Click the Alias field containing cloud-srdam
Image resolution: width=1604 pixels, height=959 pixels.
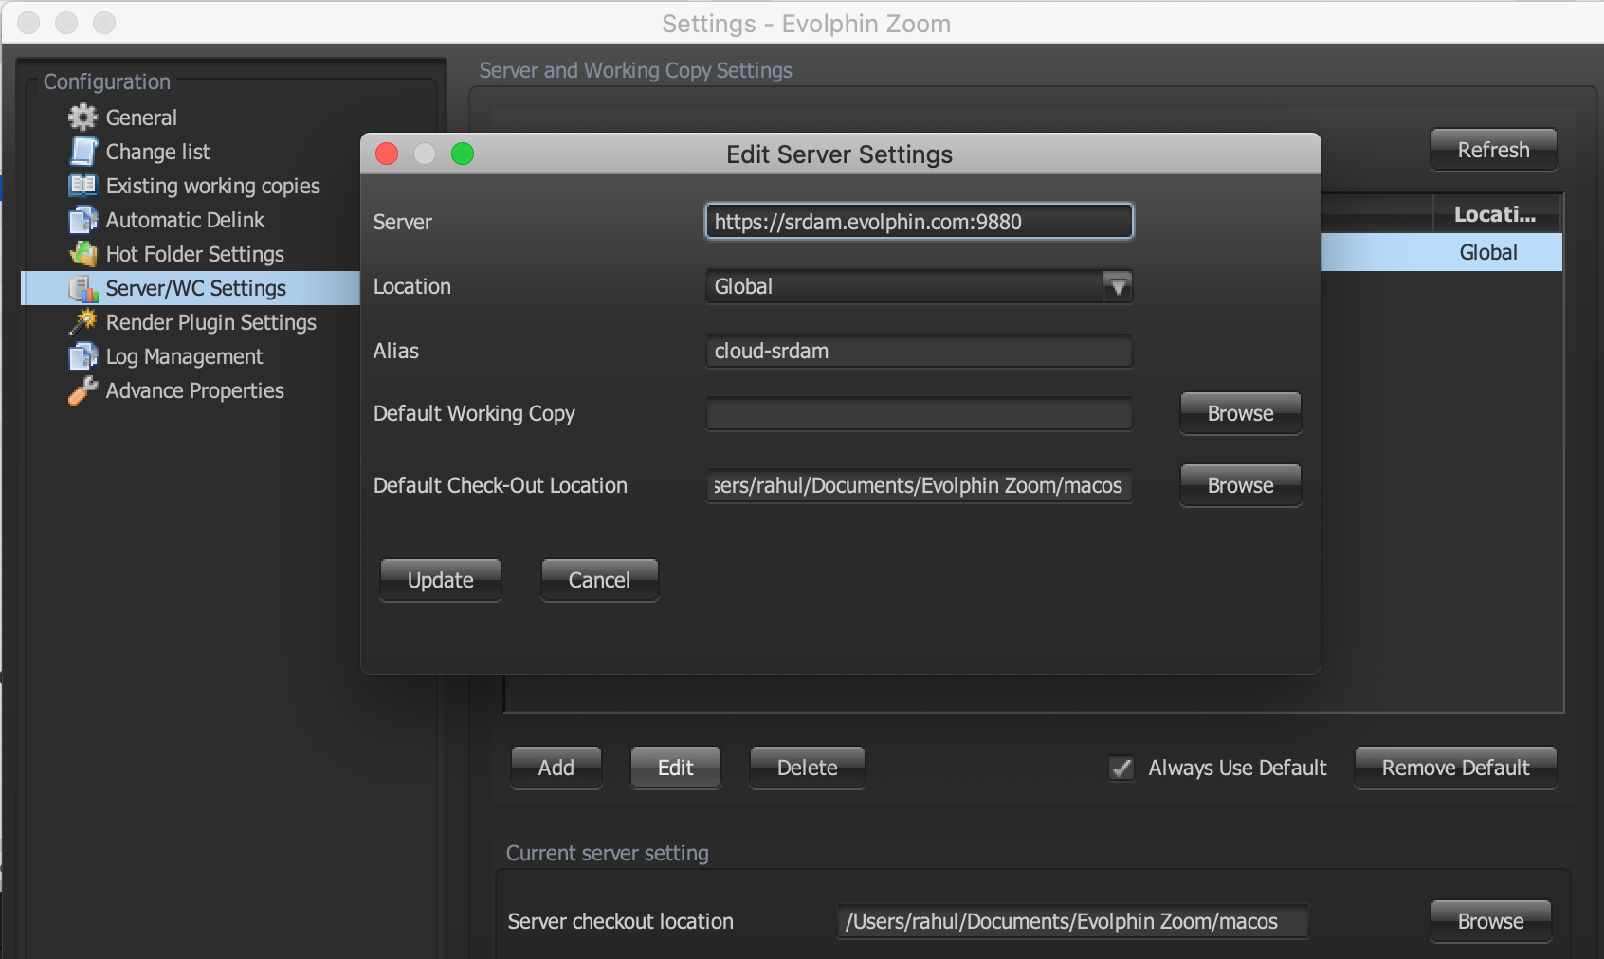click(919, 351)
